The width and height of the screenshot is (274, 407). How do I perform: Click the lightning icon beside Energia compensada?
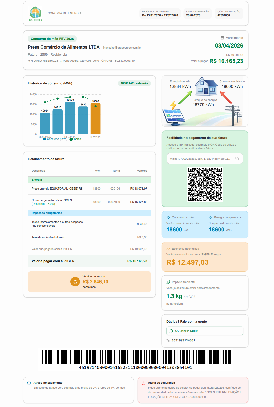pyautogui.click(x=210, y=217)
